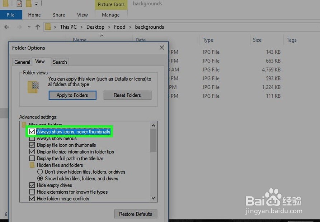This screenshot has height=222, width=320.
Task: Close the Folder Options dialog
Action: tap(162, 48)
